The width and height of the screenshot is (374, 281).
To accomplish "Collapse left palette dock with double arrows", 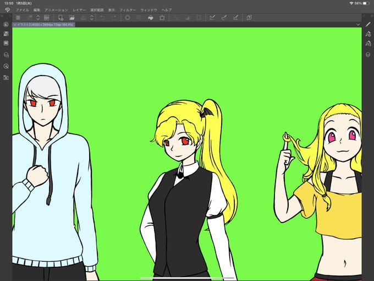I will pyautogui.click(x=2, y=16).
